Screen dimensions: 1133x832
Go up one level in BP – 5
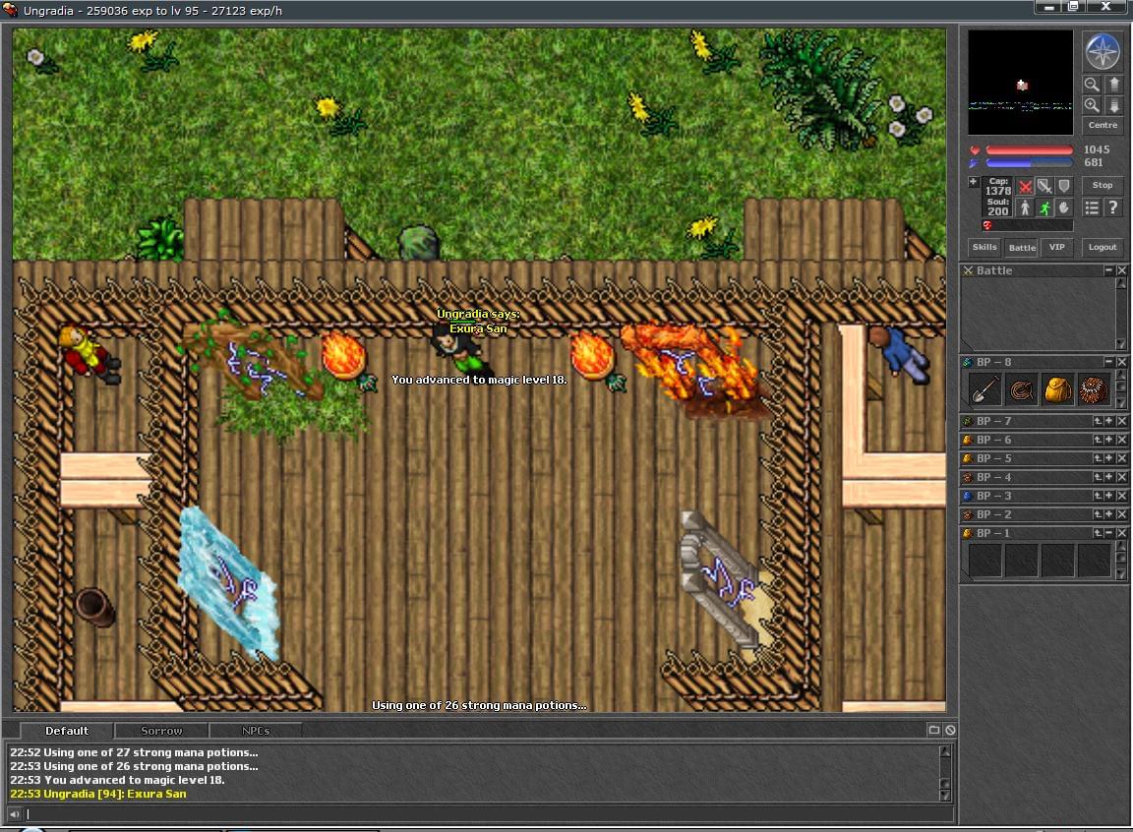point(1098,458)
